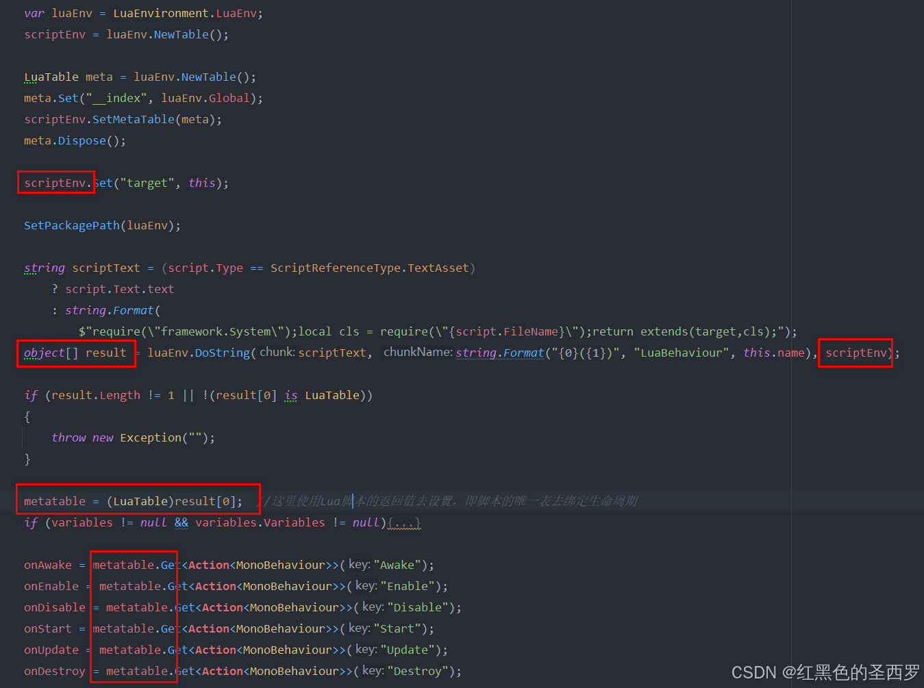Screen dimensions: 924x688
Task: Click the "{0}({1})" format string
Action: [x=582, y=353]
